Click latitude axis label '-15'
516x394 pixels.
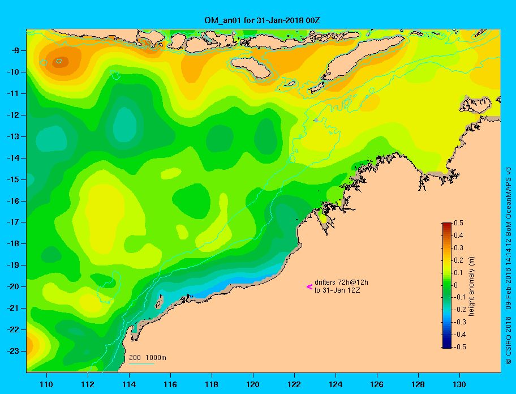click(13, 179)
